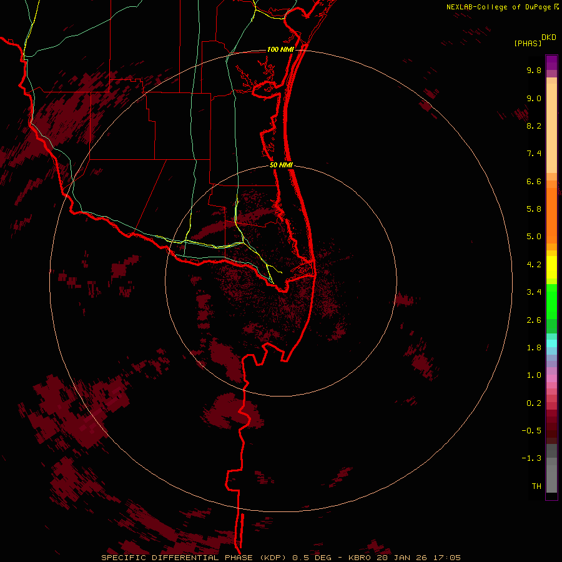
Task: Click the [PHAS] label near the color scale
Action: click(528, 43)
